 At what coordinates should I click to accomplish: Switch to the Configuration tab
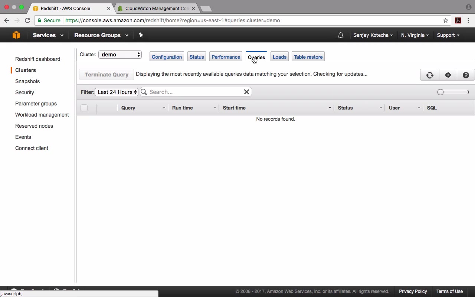point(167,57)
